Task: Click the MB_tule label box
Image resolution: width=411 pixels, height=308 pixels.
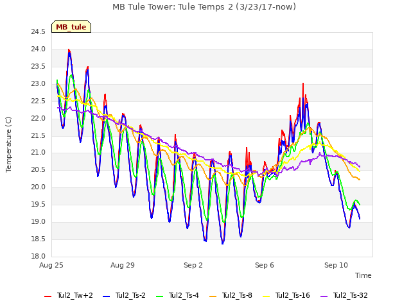Action: tap(71, 26)
